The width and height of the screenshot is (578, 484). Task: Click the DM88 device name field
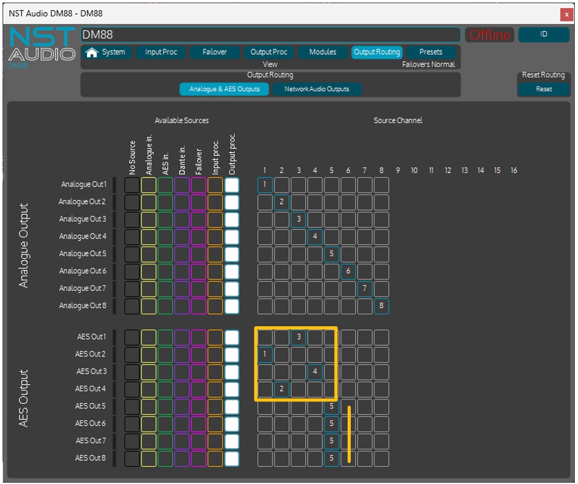coord(270,35)
